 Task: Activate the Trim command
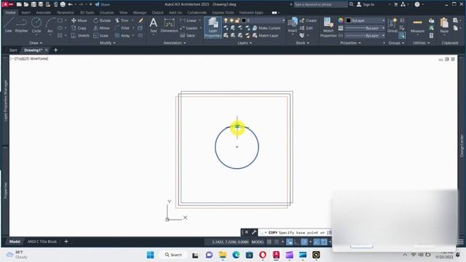(x=122, y=20)
